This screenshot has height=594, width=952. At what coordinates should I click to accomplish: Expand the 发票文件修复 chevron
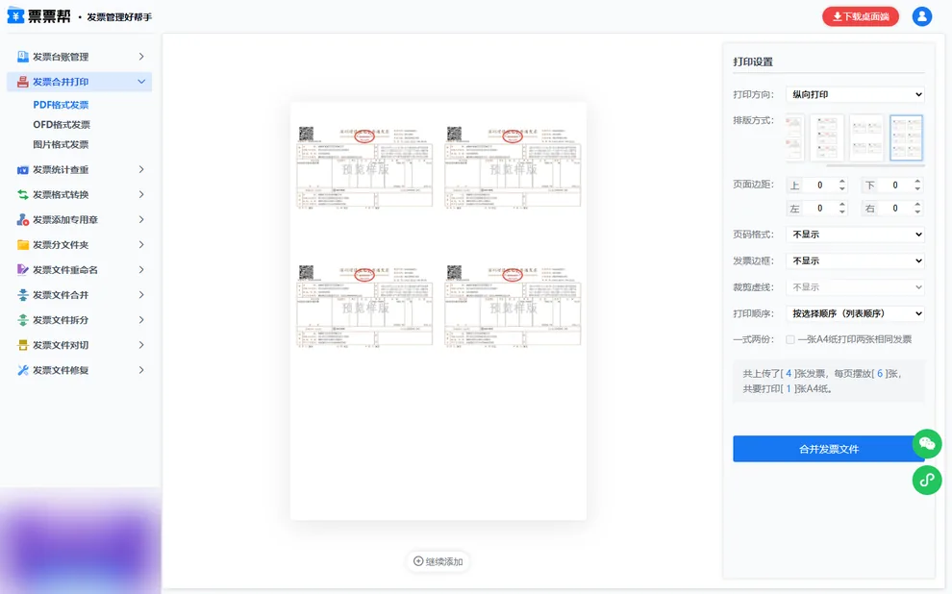tap(141, 369)
